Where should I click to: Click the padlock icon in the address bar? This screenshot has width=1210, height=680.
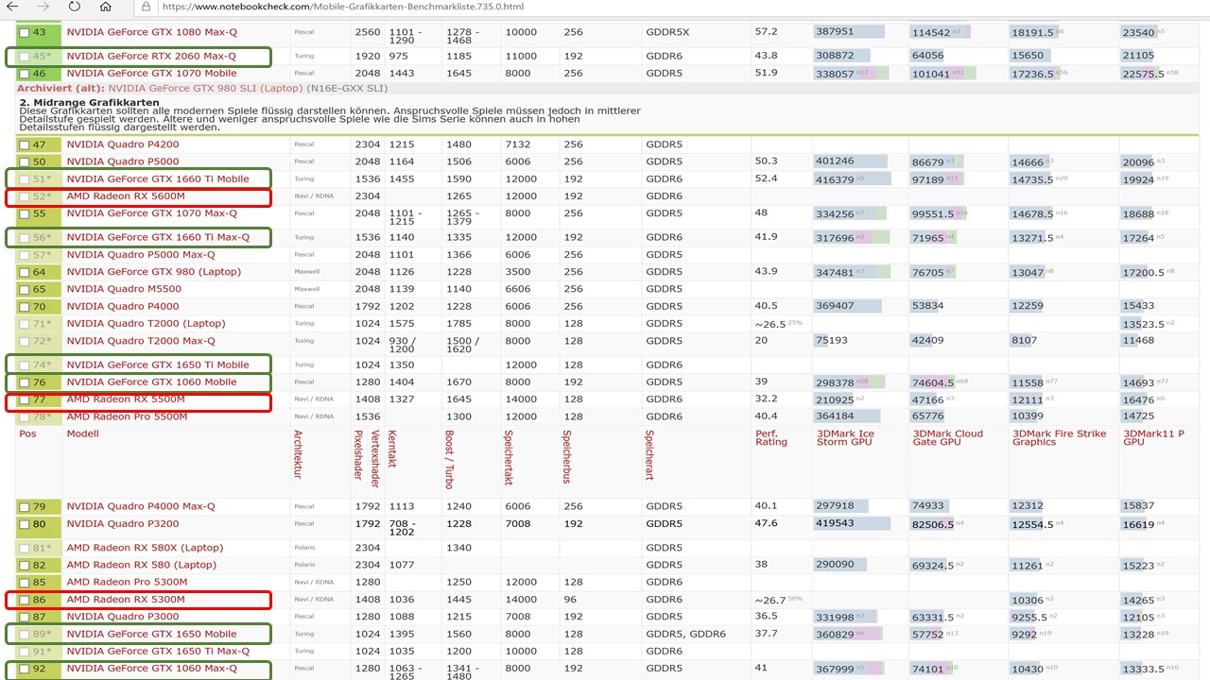click(x=145, y=7)
